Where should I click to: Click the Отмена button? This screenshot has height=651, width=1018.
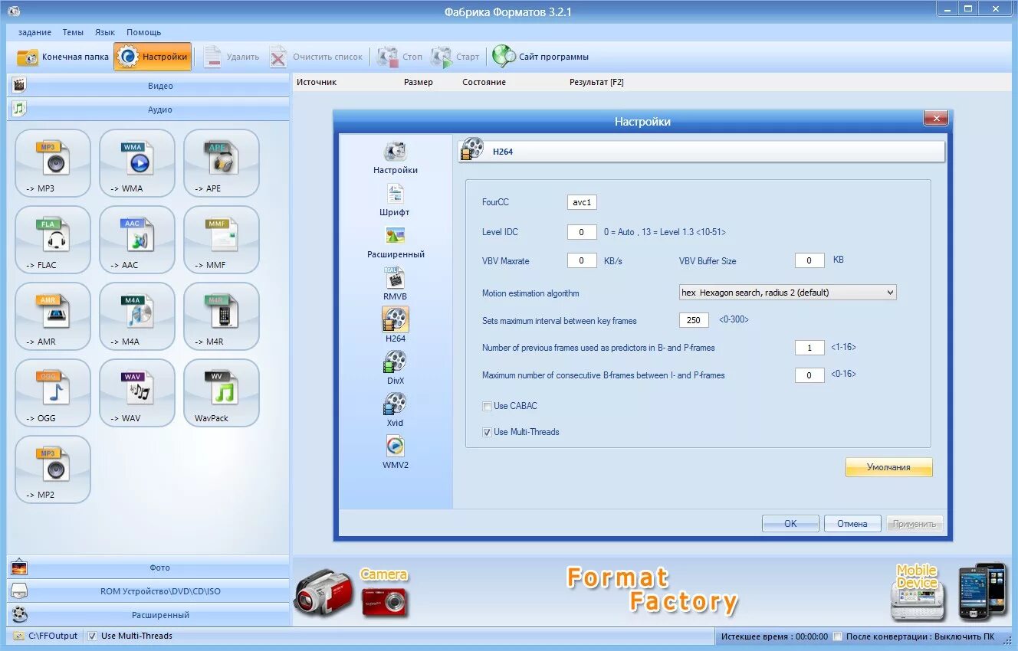[x=852, y=524]
